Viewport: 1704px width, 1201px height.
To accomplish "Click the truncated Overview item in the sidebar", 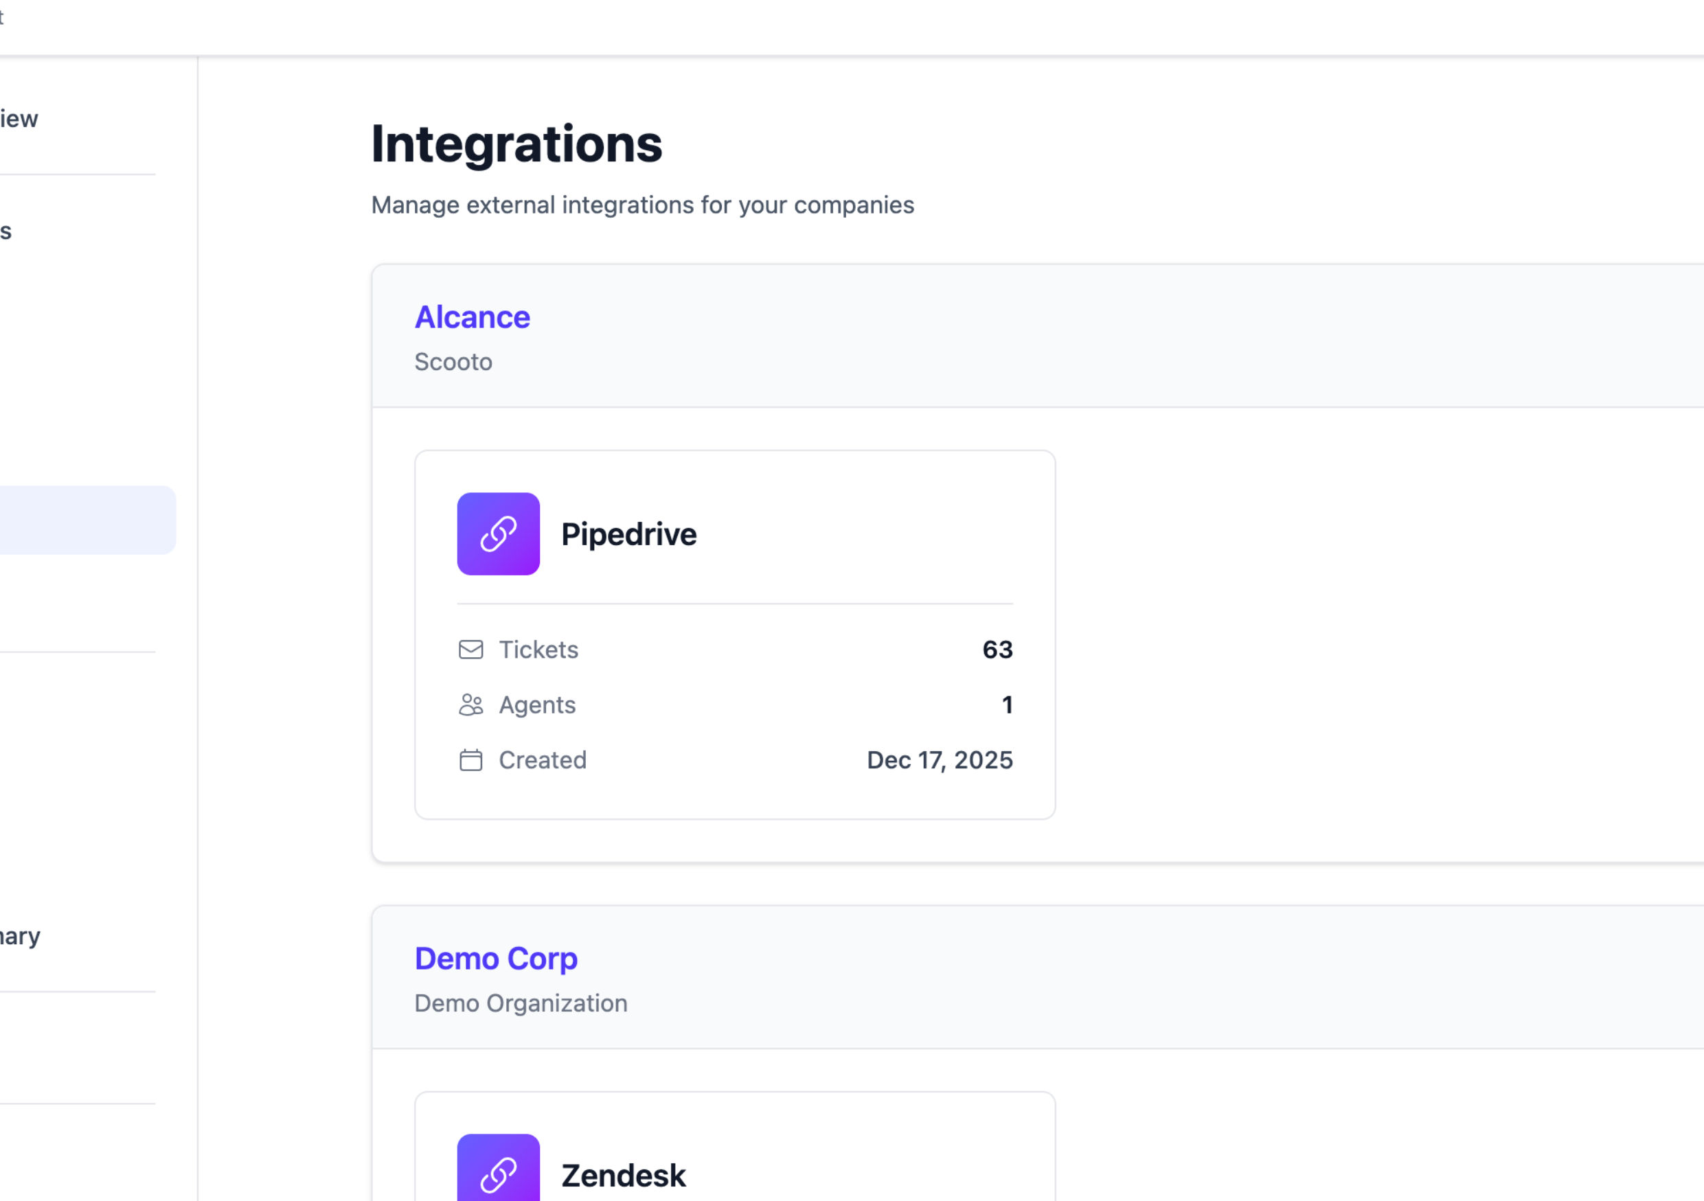I will (x=19, y=117).
